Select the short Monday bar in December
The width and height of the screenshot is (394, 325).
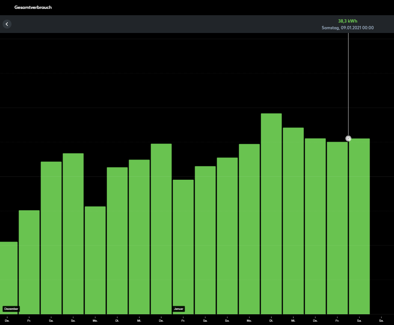coord(95,260)
